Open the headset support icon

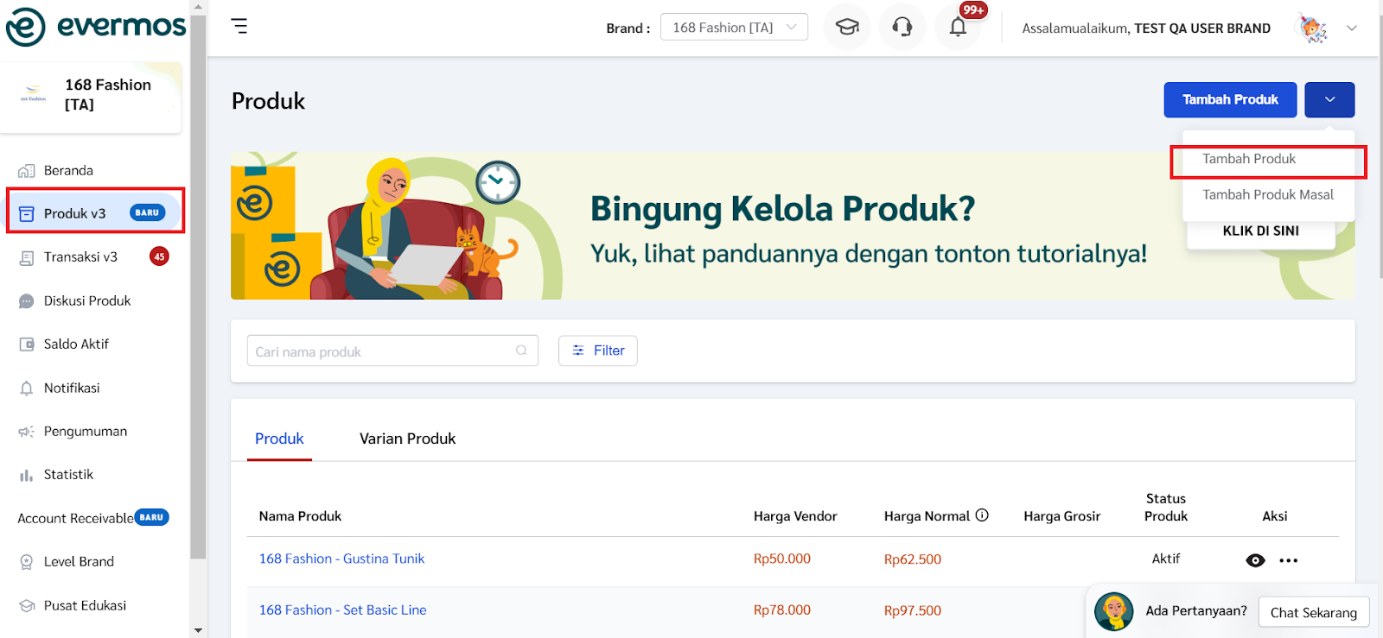click(x=902, y=27)
